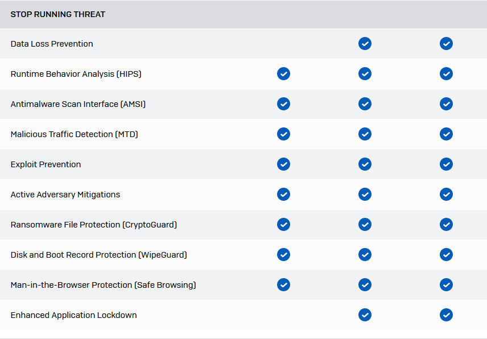Click last-column checkmark for Enhanced Application Lockdown

tap(446, 315)
